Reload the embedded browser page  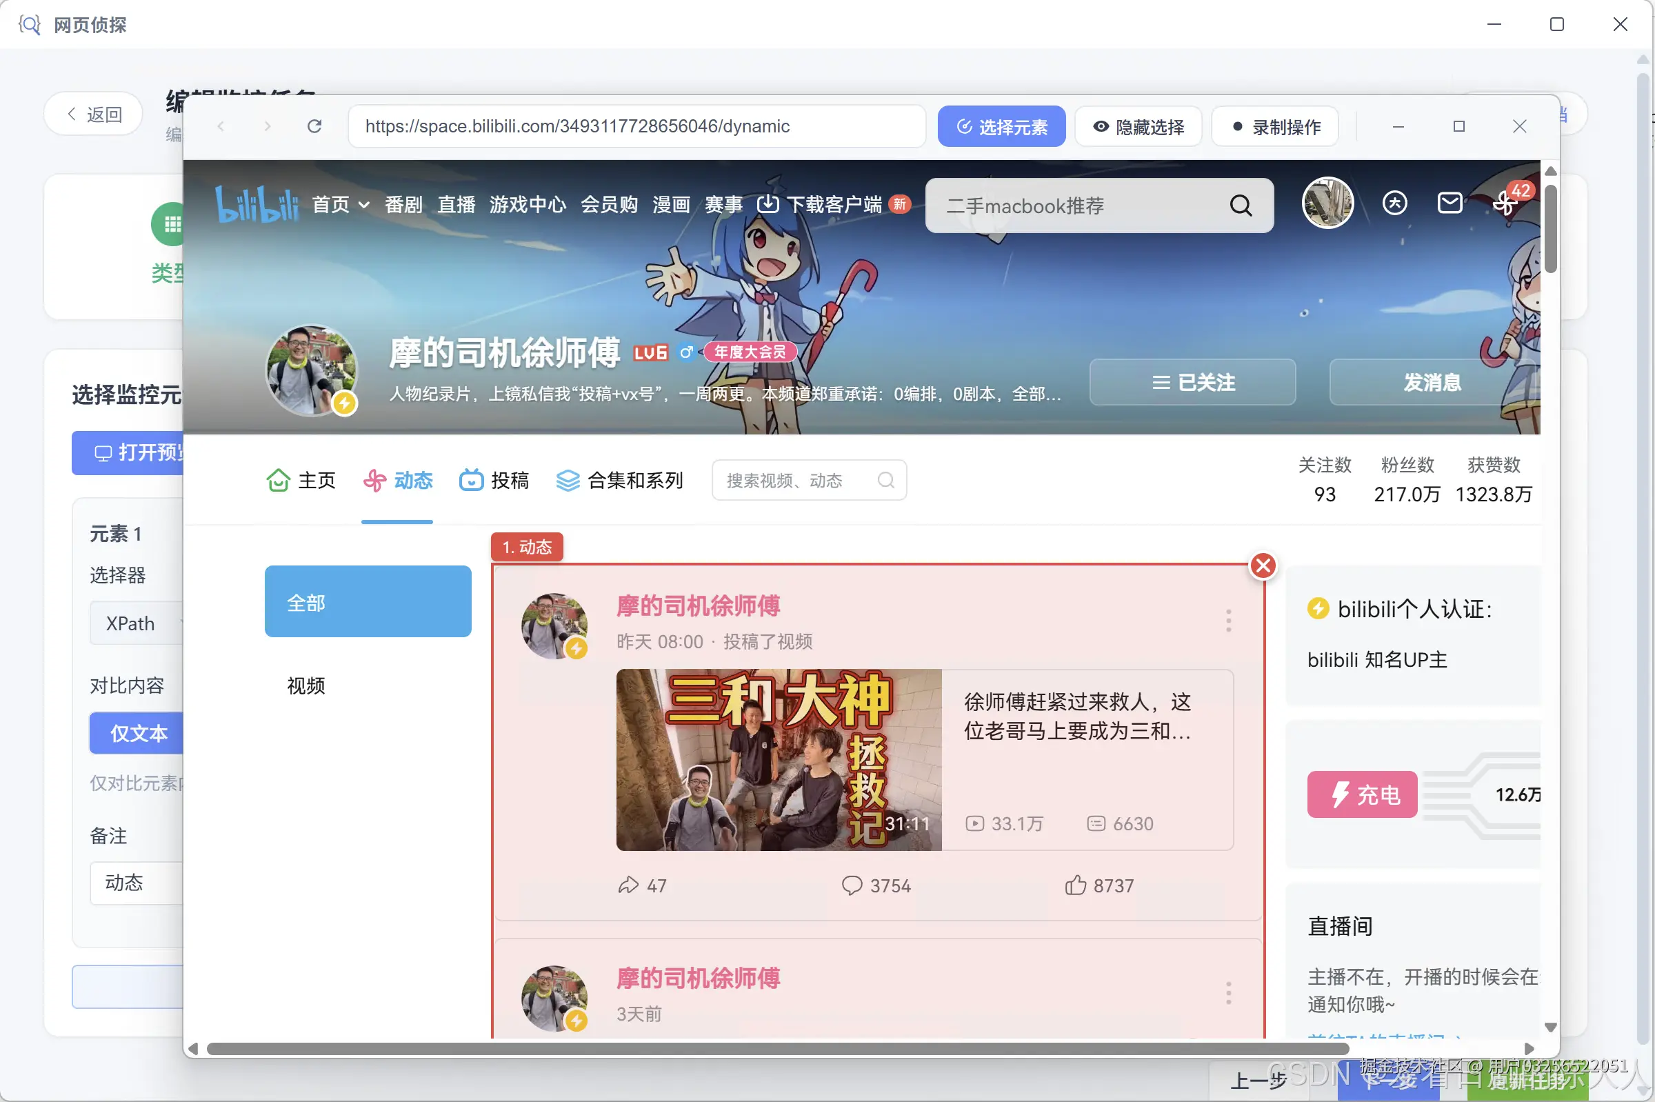click(x=314, y=126)
